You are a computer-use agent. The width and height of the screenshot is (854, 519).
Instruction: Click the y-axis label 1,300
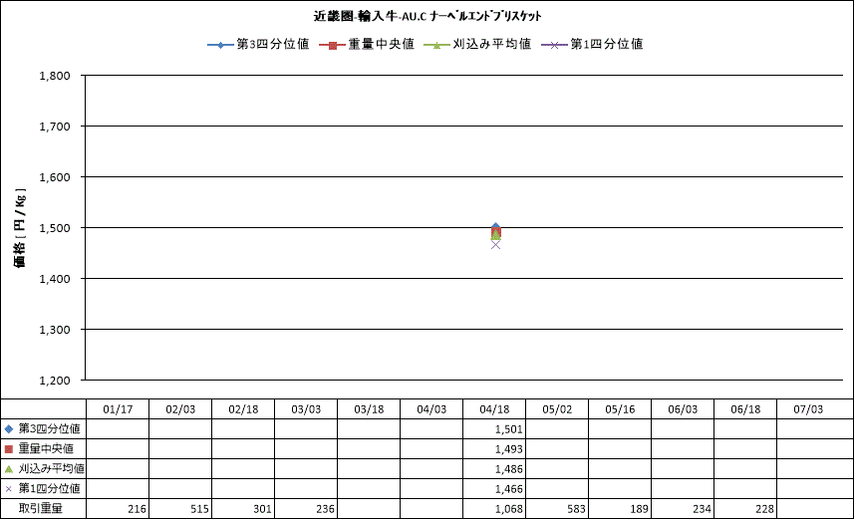click(55, 330)
